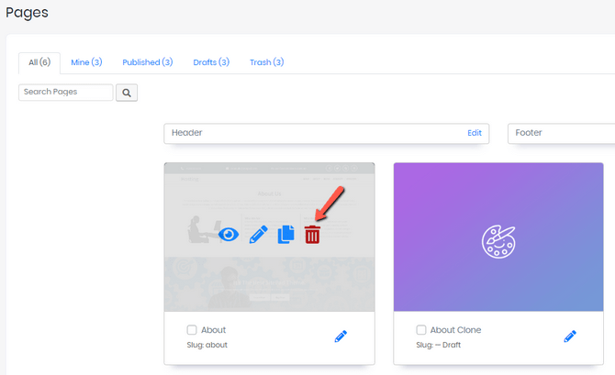This screenshot has width=615, height=375.
Task: Click the magnifier search button
Action: 127,93
